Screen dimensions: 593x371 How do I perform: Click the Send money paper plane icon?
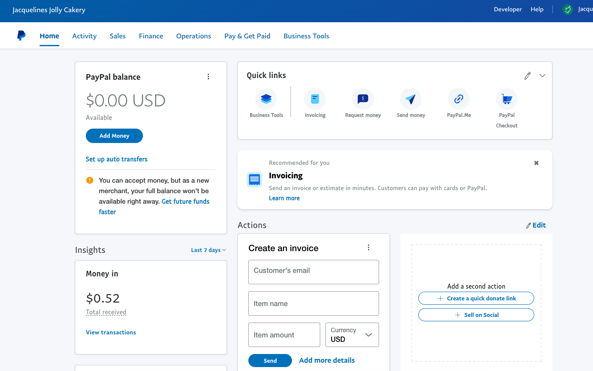410,99
